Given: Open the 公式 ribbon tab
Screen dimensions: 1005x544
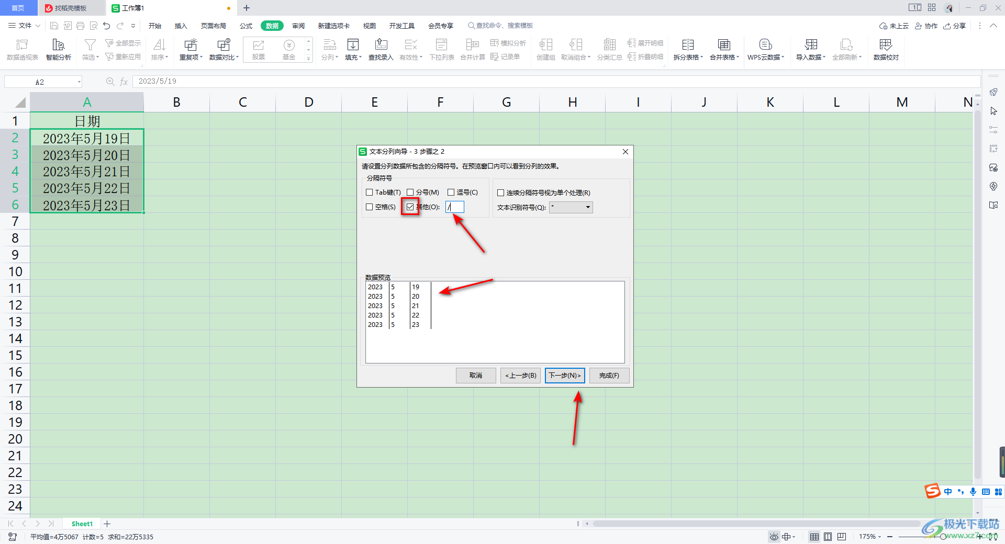Looking at the screenshot, I should [x=246, y=26].
